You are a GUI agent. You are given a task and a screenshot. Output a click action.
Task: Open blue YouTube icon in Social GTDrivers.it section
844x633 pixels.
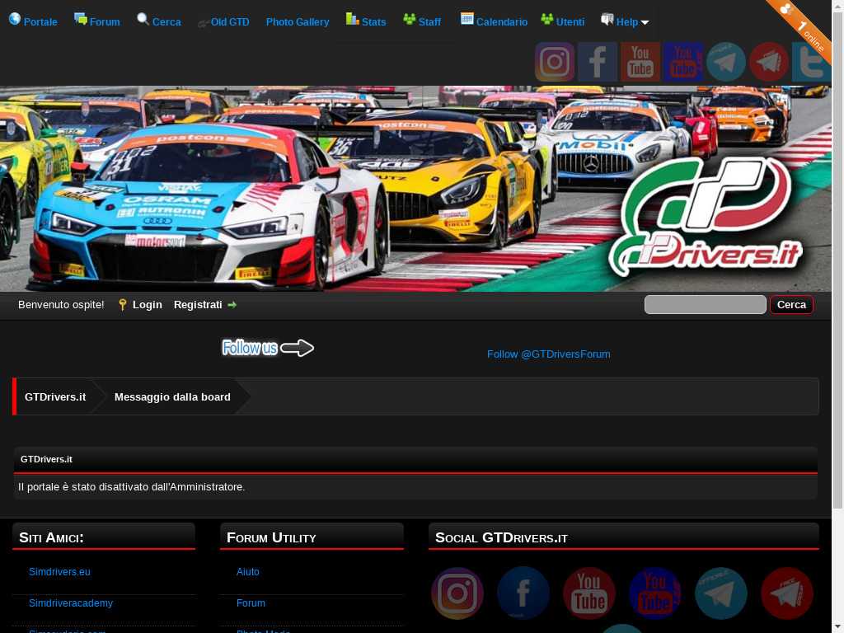tap(655, 593)
